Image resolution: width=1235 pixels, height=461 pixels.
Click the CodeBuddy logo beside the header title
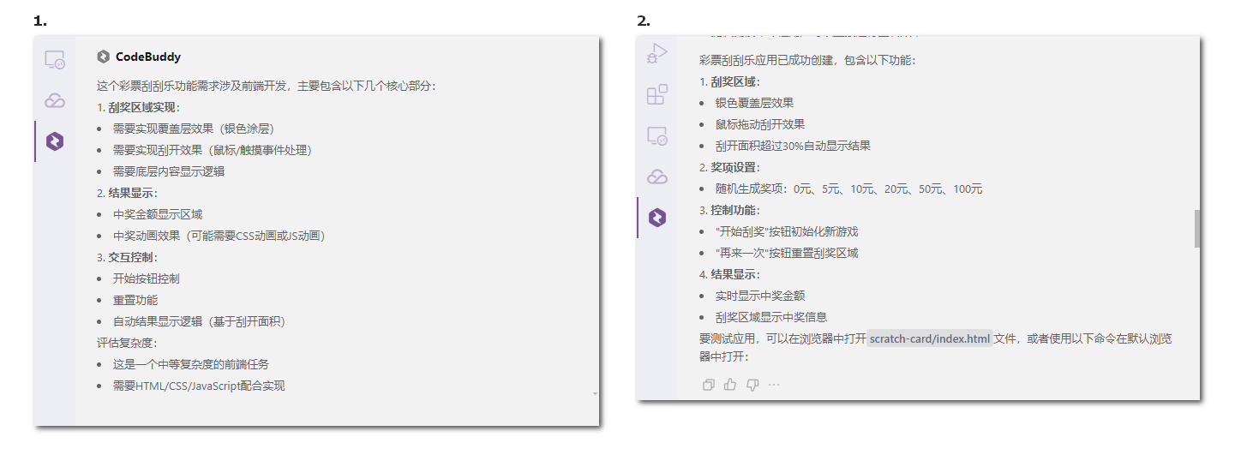click(x=104, y=57)
